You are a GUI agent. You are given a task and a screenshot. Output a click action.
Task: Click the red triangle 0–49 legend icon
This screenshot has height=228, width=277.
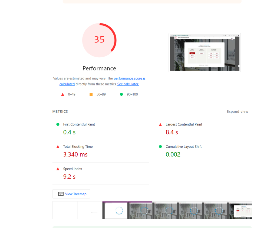(x=62, y=94)
